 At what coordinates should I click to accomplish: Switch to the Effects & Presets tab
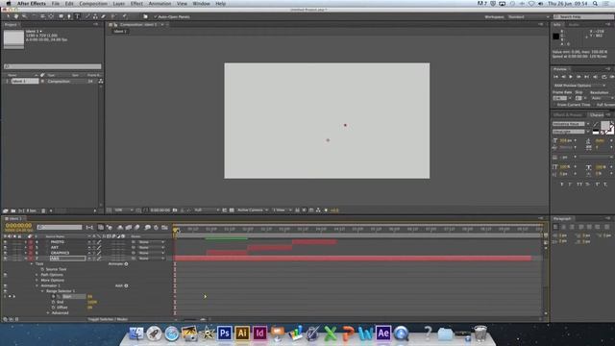click(x=568, y=115)
